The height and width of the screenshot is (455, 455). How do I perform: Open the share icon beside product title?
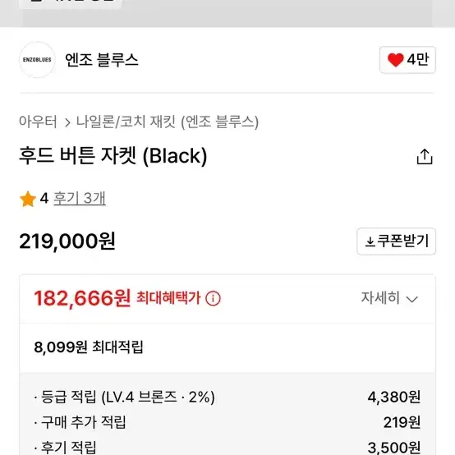(x=425, y=157)
